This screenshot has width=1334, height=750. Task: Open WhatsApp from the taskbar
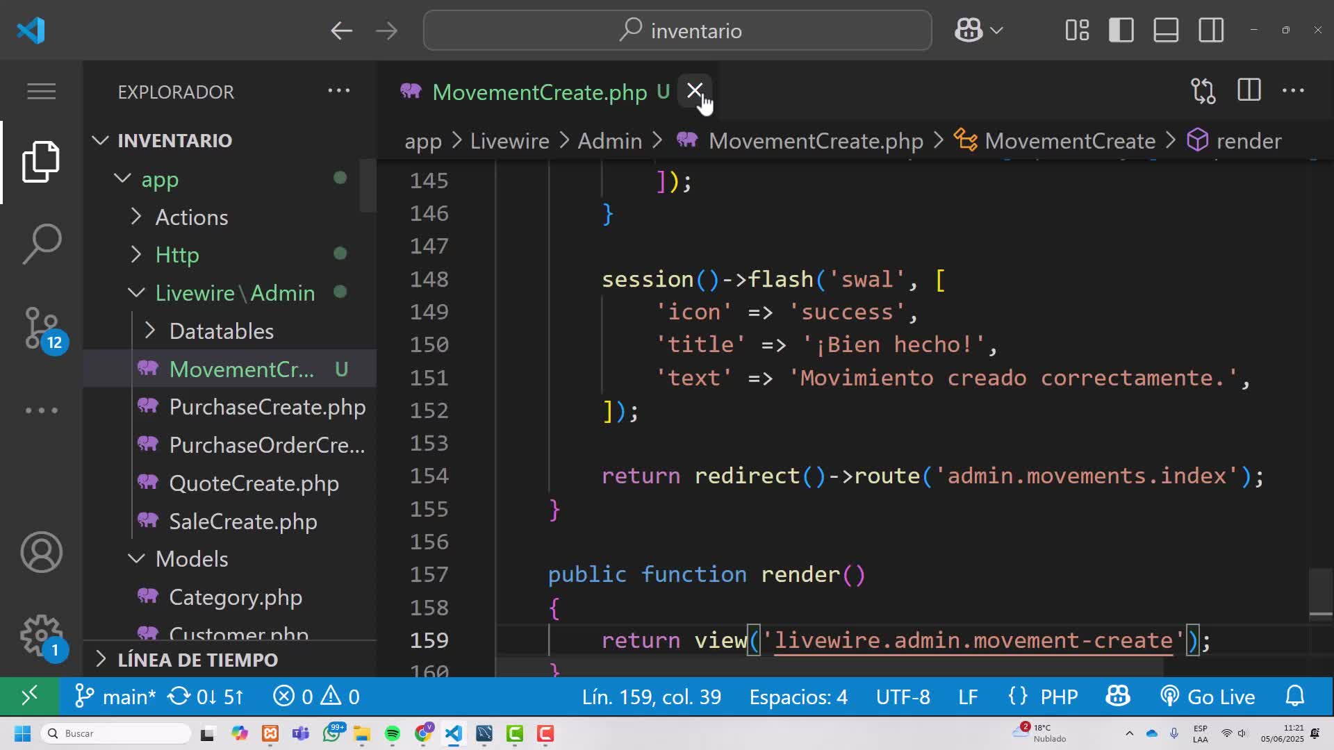point(333,733)
